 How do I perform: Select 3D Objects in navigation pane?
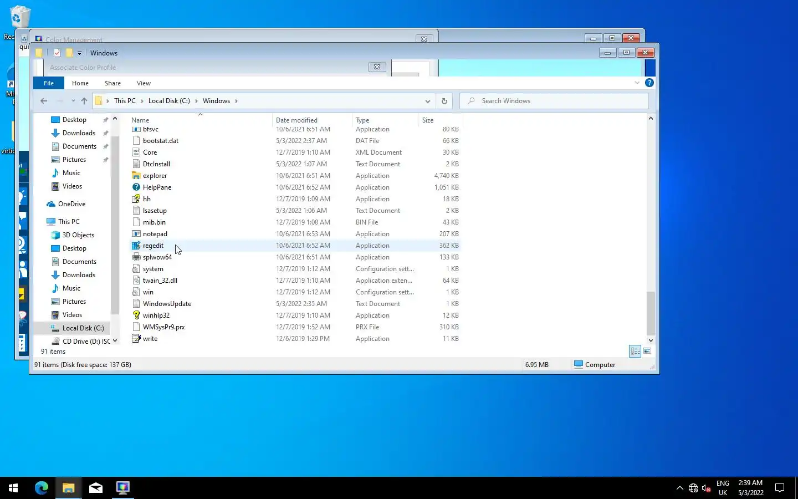coord(78,235)
